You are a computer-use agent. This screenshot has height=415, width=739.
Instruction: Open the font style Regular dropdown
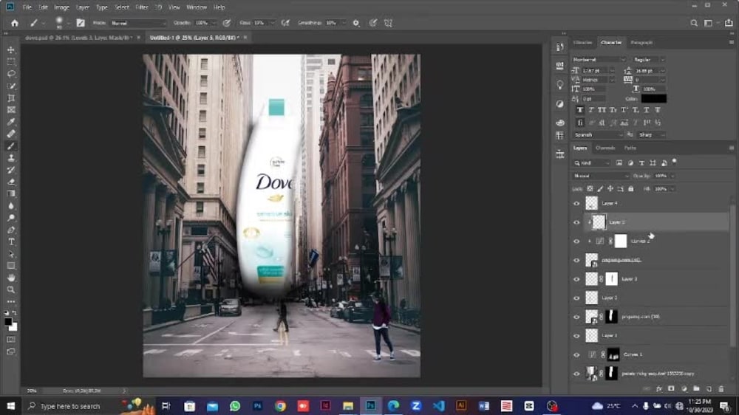(x=649, y=60)
